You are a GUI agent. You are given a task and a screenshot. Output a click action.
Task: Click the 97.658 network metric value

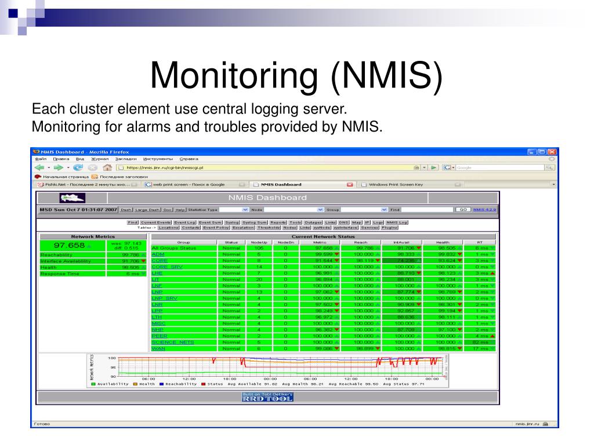click(70, 245)
